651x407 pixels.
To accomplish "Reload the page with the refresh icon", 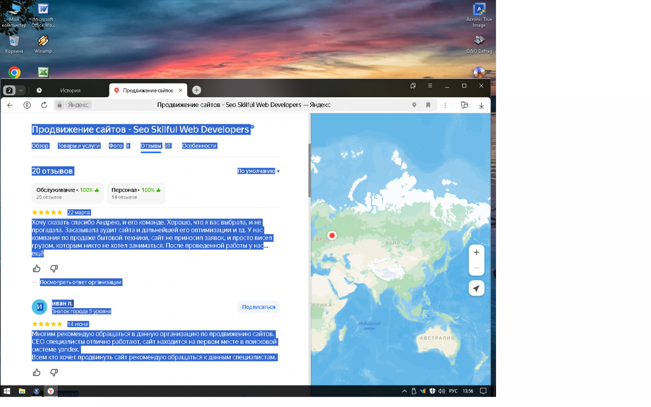I will click(44, 105).
